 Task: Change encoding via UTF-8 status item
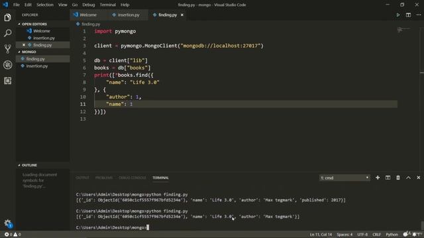(362, 235)
